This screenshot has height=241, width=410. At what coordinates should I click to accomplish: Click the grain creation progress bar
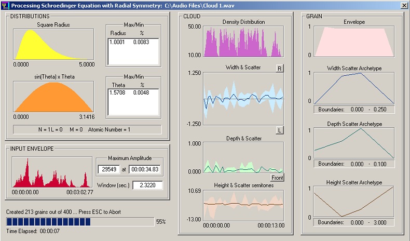(x=80, y=222)
